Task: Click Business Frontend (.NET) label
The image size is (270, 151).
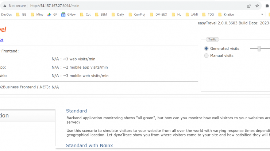Action: [25, 87]
